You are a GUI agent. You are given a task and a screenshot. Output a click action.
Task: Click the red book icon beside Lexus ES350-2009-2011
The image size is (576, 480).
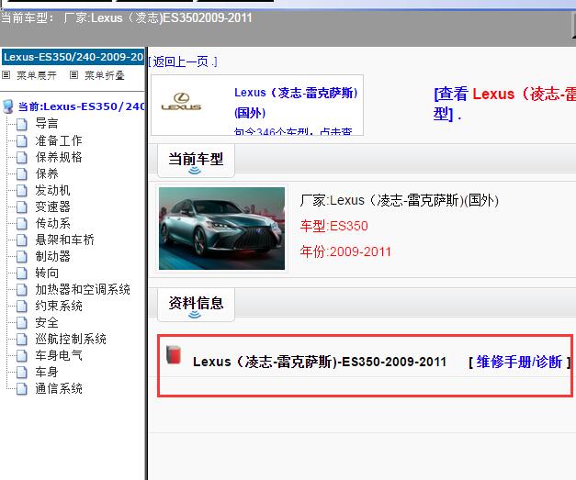pyautogui.click(x=174, y=354)
